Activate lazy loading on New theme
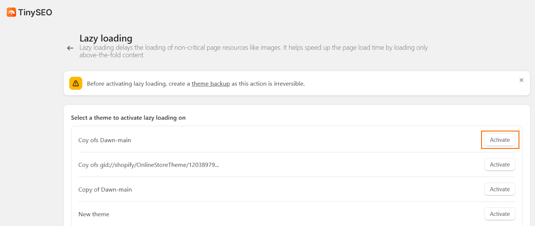 tap(500, 214)
